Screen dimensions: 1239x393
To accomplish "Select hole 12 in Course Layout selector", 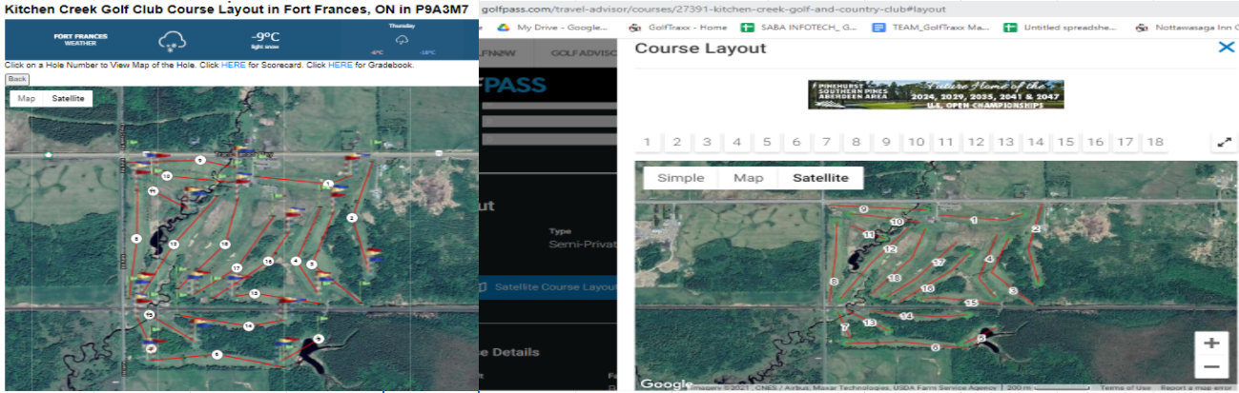I will 975,142.
